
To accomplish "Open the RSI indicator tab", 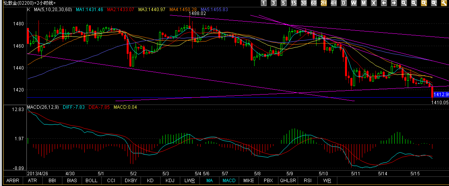I will (x=308, y=180).
